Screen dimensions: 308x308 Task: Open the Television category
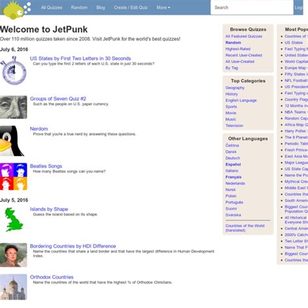click(x=234, y=125)
